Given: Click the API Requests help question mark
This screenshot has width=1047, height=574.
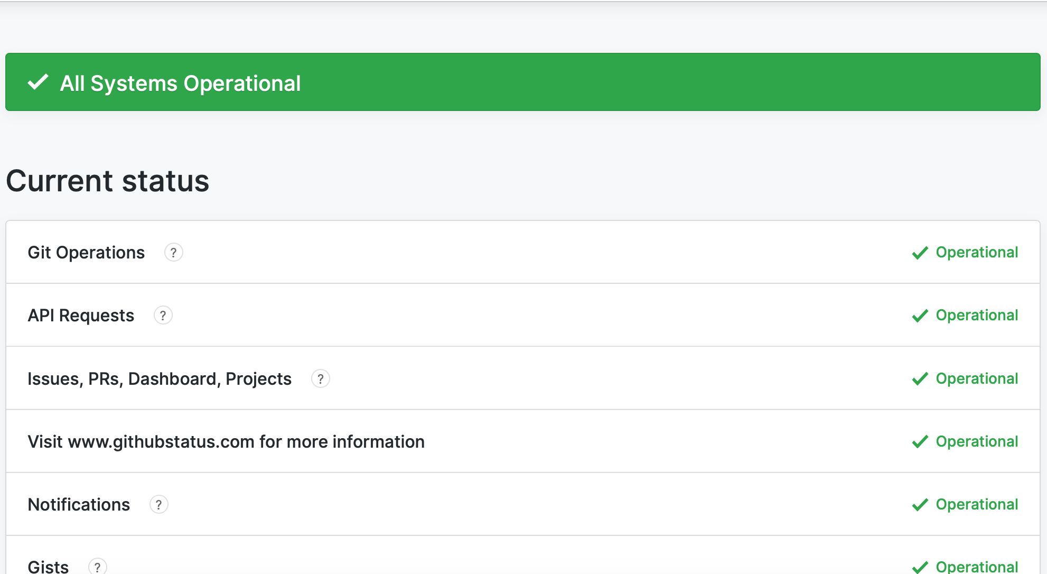Looking at the screenshot, I should (163, 316).
